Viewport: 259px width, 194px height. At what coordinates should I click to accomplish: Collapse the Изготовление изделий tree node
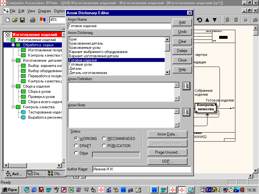[8, 40]
